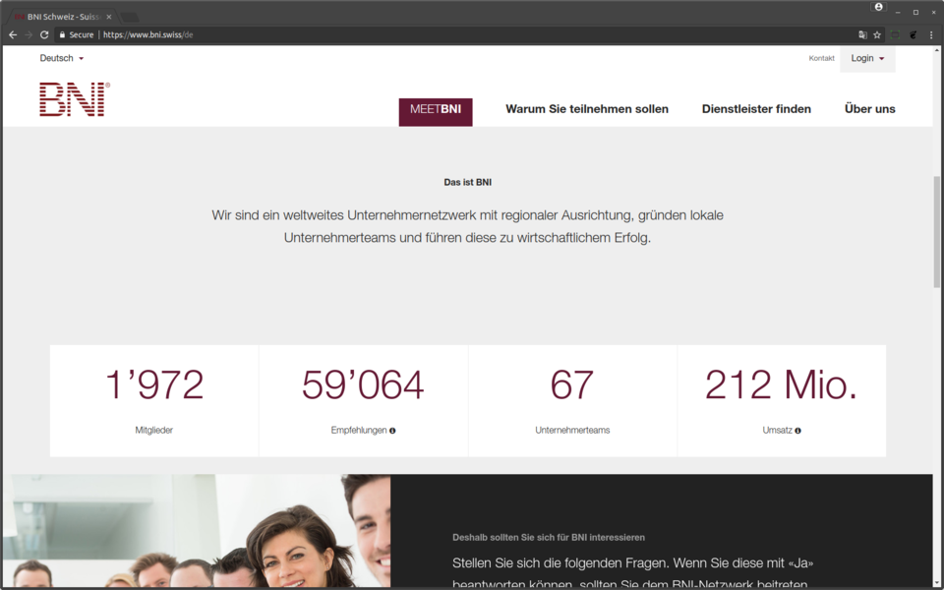Open the Deutsch language dropdown

(x=61, y=58)
